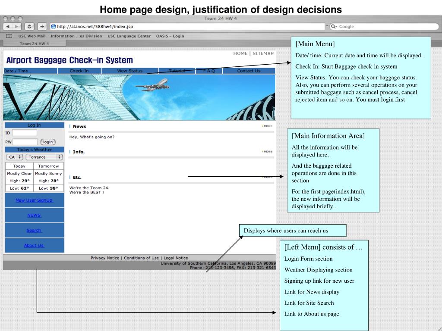Click the About Us link
442x331 pixels.
[34, 245]
